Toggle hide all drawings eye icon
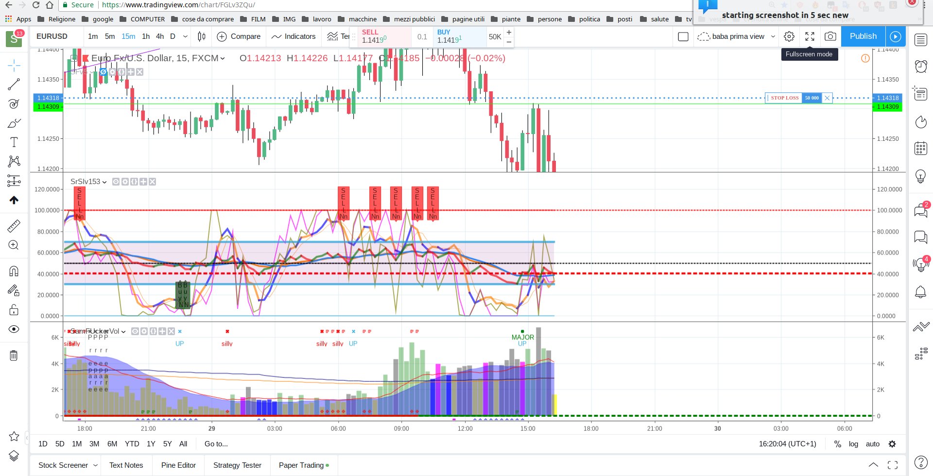Screen dimensions: 933x476 14,329
